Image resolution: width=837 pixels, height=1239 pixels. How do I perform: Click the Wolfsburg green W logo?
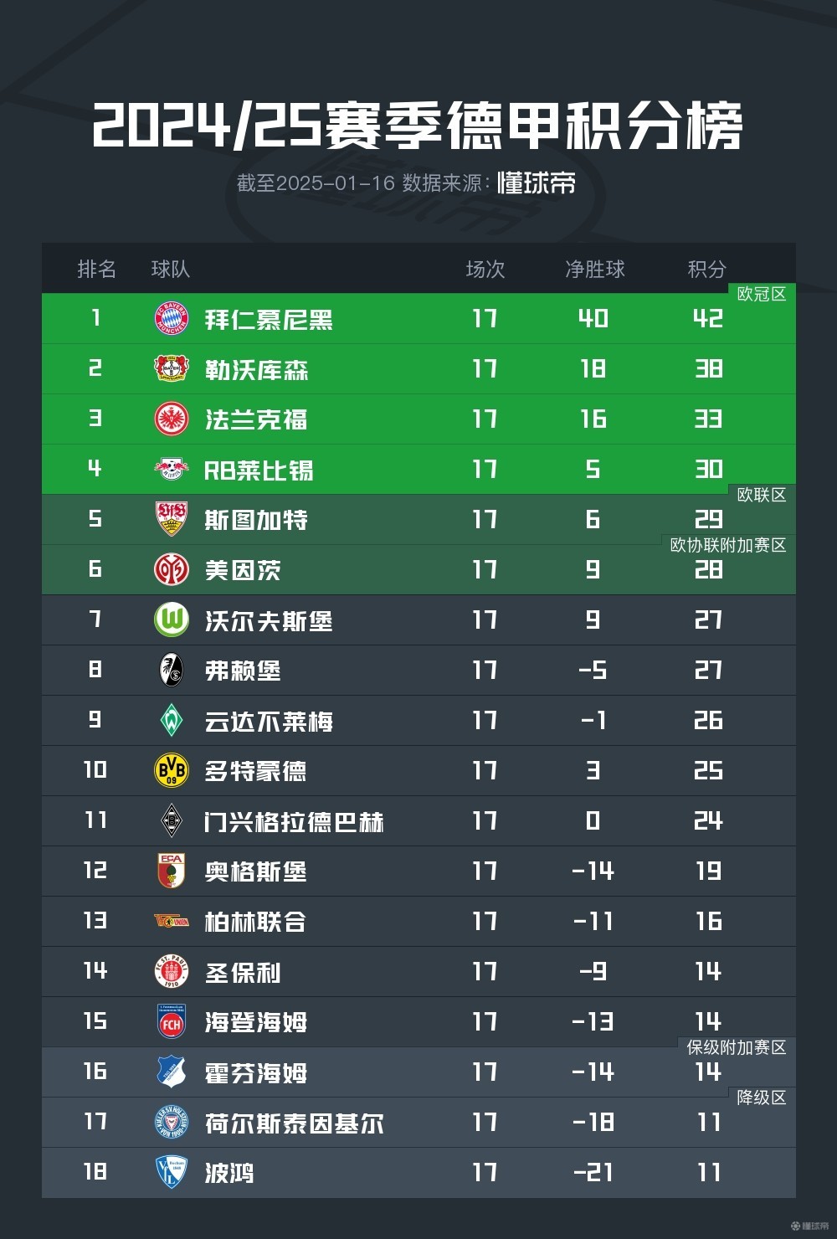(x=172, y=619)
